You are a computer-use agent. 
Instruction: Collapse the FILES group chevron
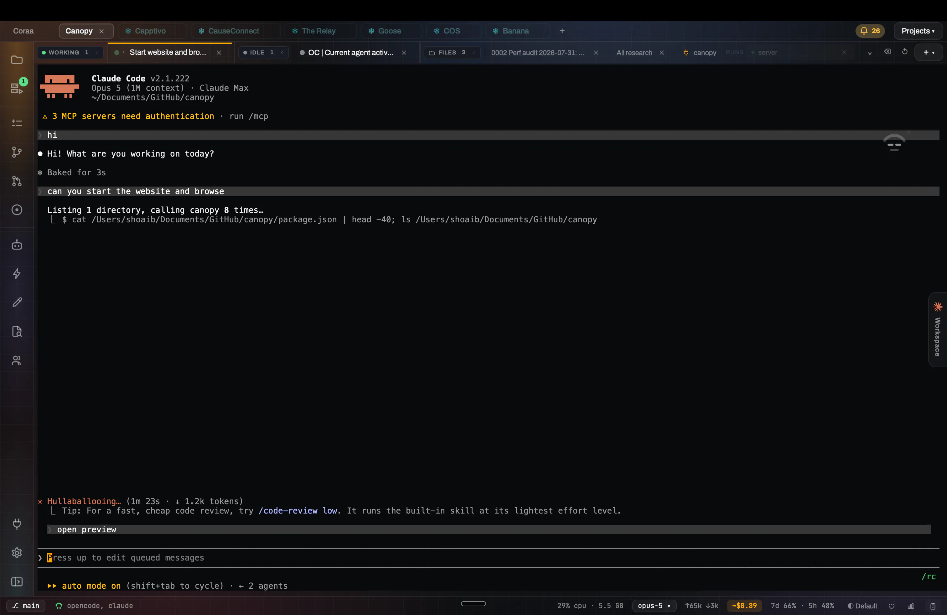[474, 52]
